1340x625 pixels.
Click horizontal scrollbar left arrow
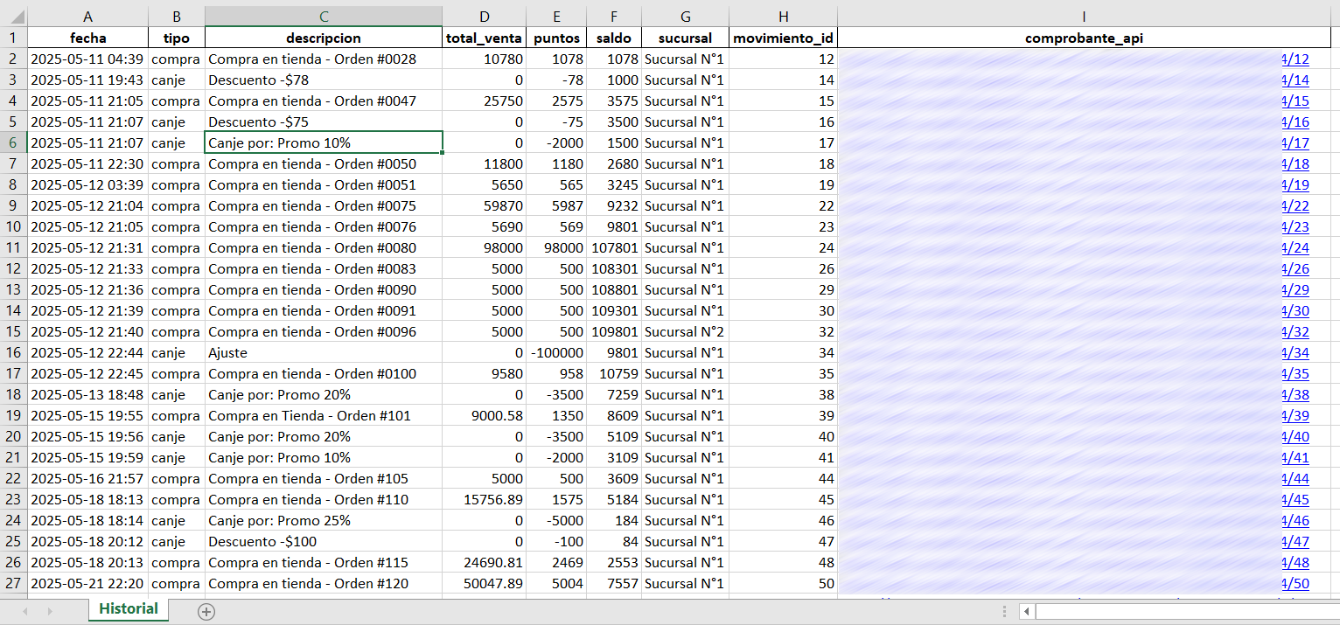tap(1027, 612)
